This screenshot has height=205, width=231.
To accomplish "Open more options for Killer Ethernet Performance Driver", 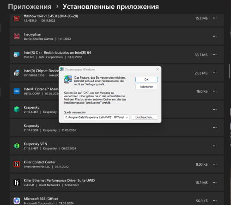I will point(215,182).
